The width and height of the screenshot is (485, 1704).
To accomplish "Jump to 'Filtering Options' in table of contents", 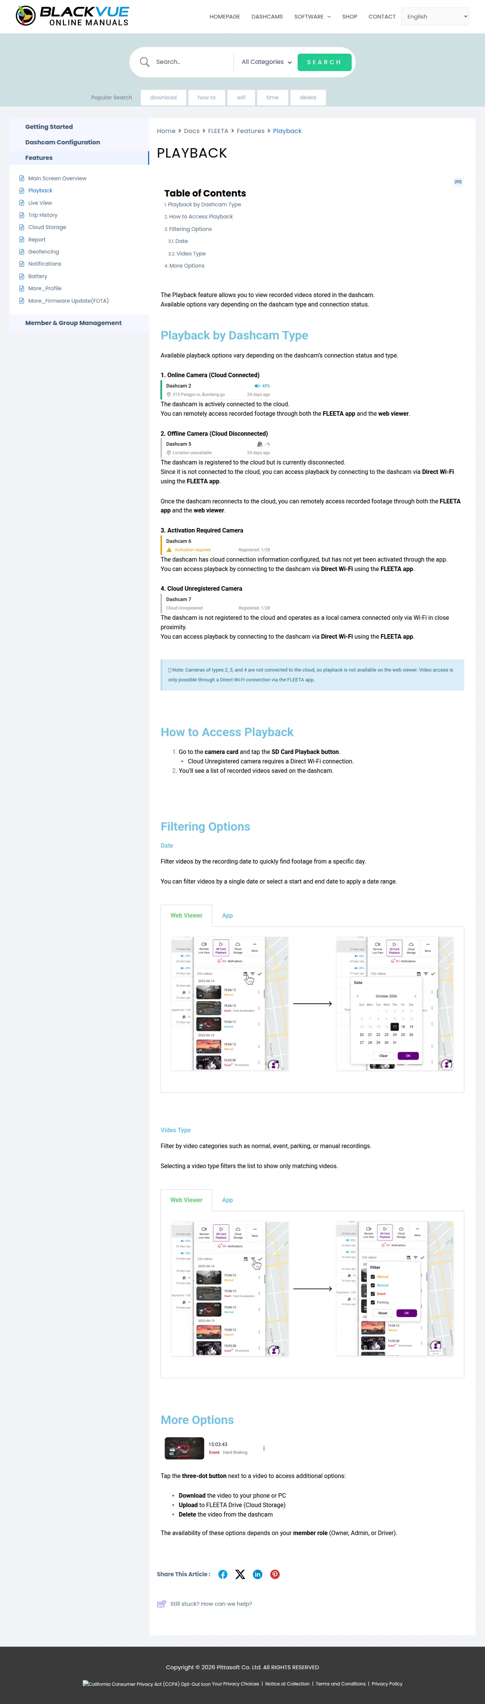I will (190, 229).
